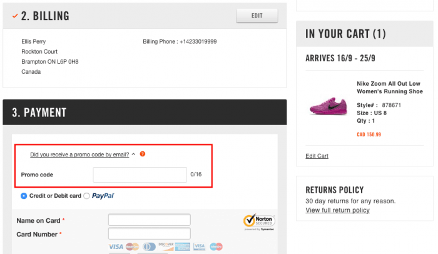Screen dimensions: 438x254
Task: View full return policy
Action: 337,210
